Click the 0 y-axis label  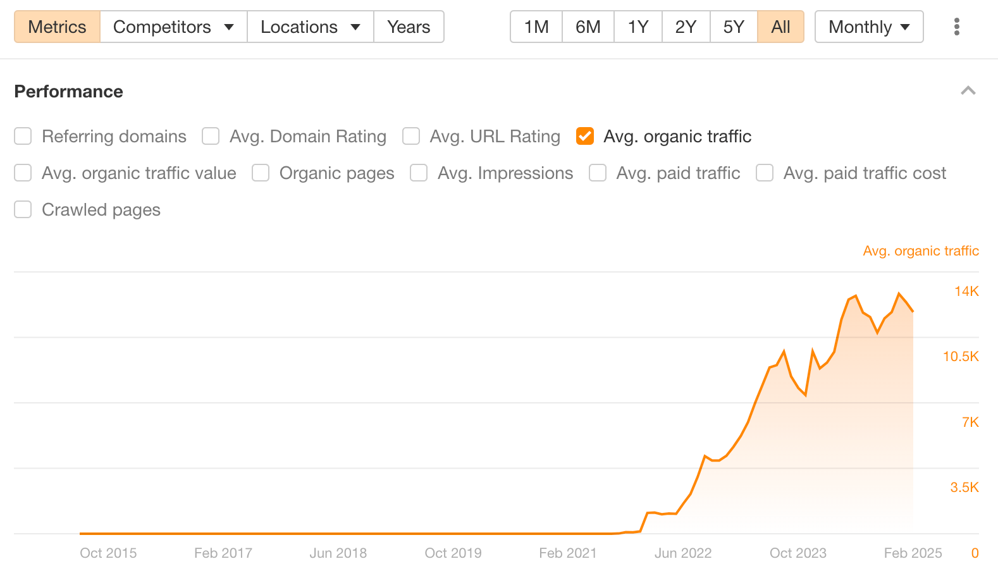(x=975, y=553)
